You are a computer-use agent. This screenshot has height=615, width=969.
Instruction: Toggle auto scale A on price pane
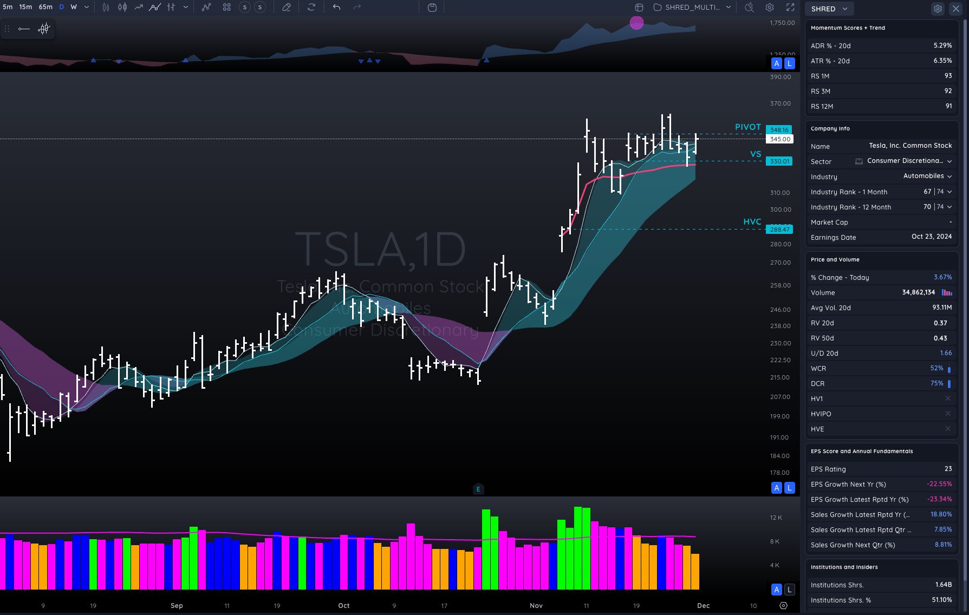pyautogui.click(x=777, y=488)
